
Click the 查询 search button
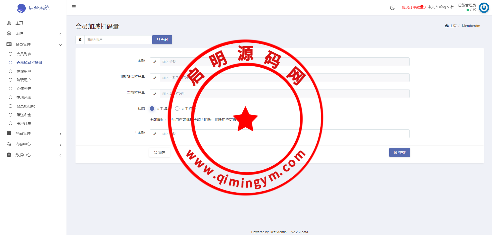tap(162, 40)
